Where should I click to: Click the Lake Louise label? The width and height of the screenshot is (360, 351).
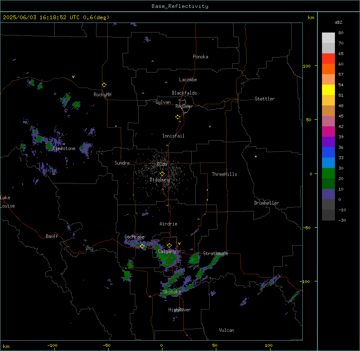tap(8, 202)
